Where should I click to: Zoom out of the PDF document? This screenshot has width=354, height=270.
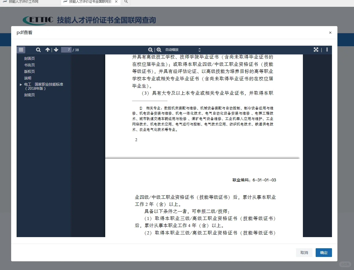coord(150,50)
